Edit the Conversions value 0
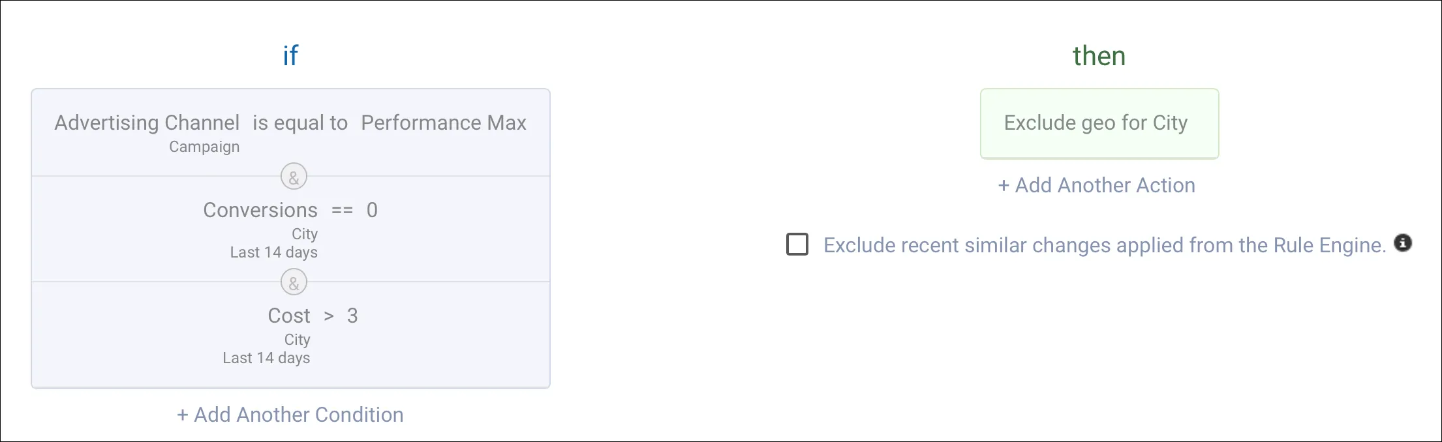 point(372,210)
